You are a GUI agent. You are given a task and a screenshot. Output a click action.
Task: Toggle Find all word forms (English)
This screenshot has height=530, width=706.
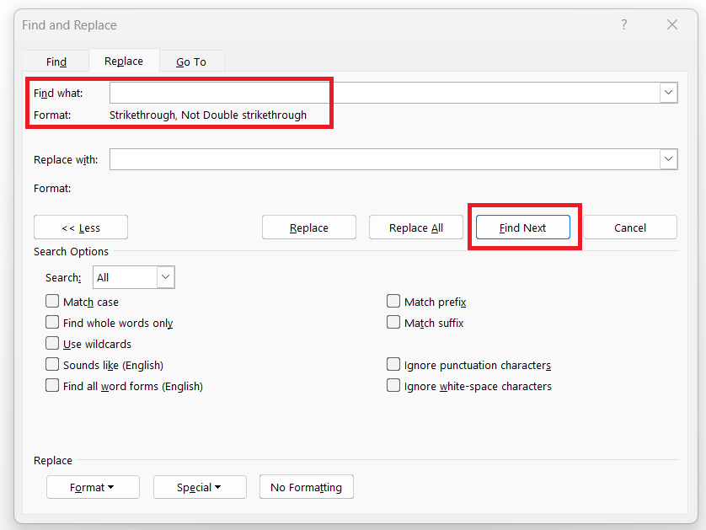coord(52,385)
